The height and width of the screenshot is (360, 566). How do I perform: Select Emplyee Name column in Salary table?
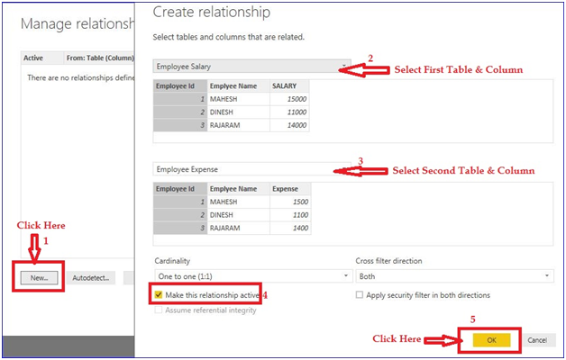point(237,85)
